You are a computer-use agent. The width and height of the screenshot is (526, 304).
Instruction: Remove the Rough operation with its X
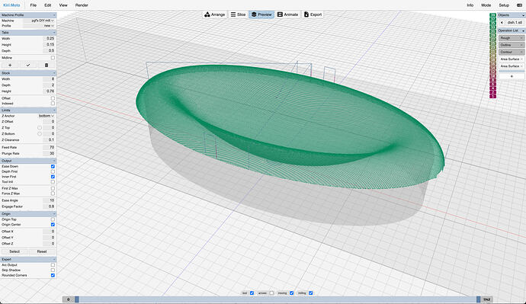coord(521,38)
